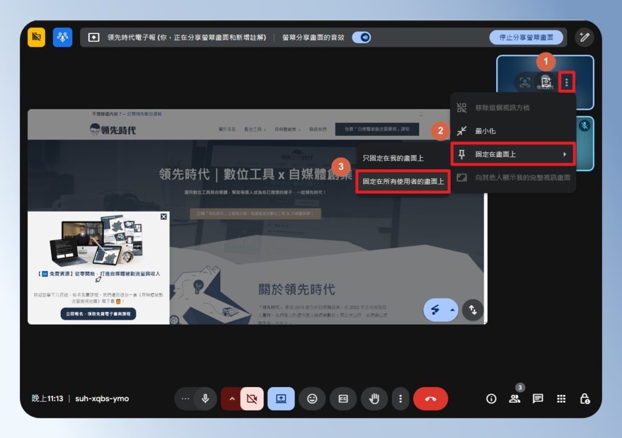
Task: Click the visual effects icon on self tile
Action: pyautogui.click(x=546, y=81)
